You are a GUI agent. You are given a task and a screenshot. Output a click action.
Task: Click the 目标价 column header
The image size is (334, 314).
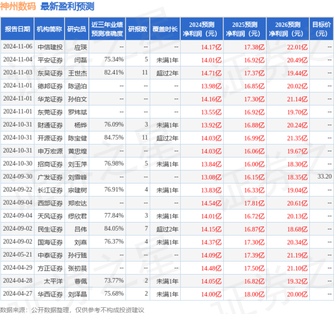click(x=321, y=29)
